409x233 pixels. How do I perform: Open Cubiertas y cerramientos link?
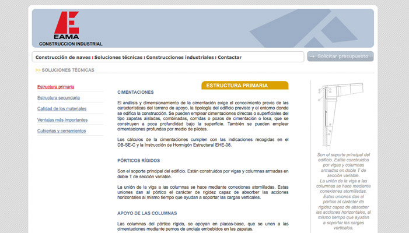61,130
